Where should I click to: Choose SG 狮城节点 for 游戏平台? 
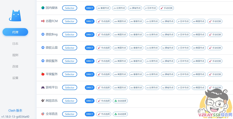click(x=168, y=87)
